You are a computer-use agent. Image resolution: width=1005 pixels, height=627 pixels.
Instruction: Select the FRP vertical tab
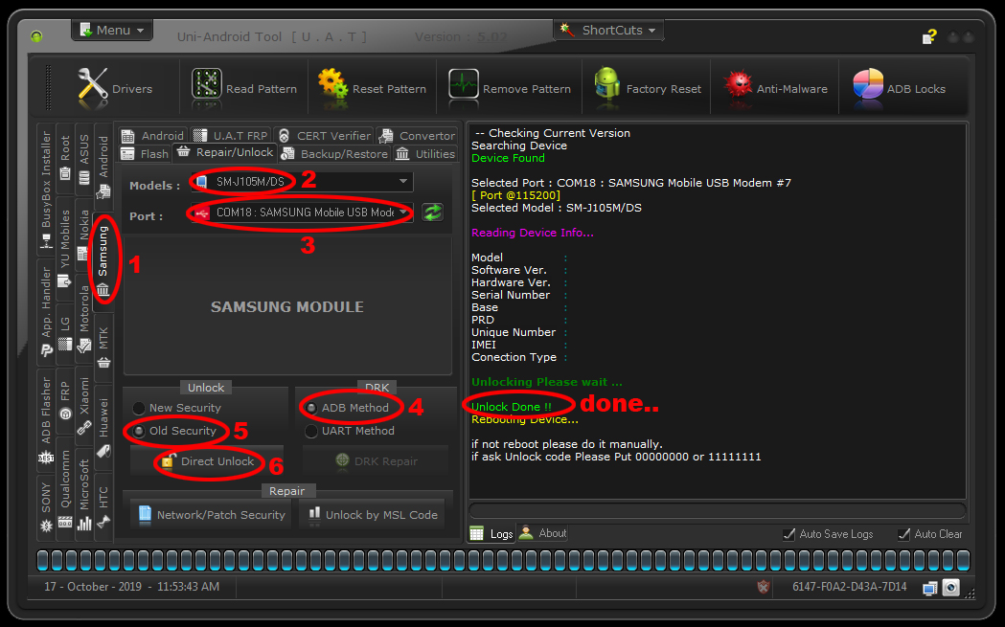tap(65, 401)
